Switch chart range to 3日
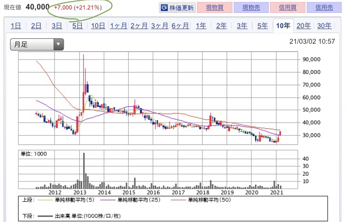Screen dimensions: 346x222 click(57, 26)
